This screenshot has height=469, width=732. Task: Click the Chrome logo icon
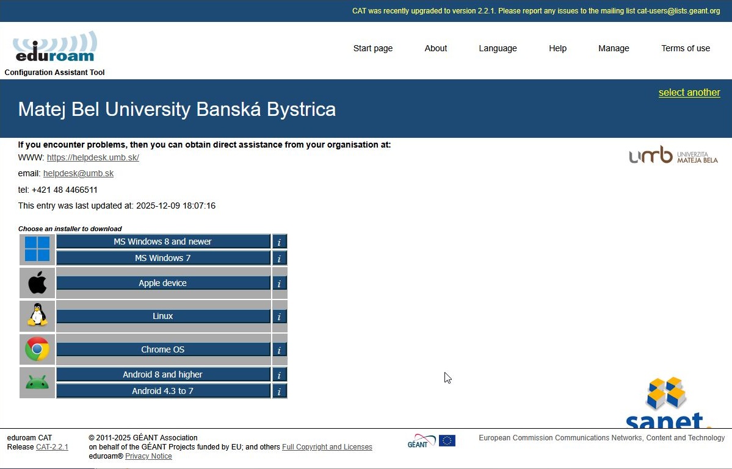[x=37, y=349]
